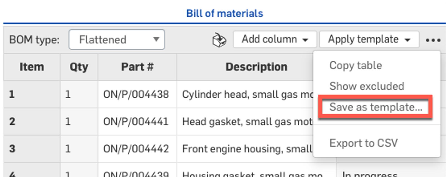Expand the Add column dropdown
The image size is (446, 177).
point(275,39)
